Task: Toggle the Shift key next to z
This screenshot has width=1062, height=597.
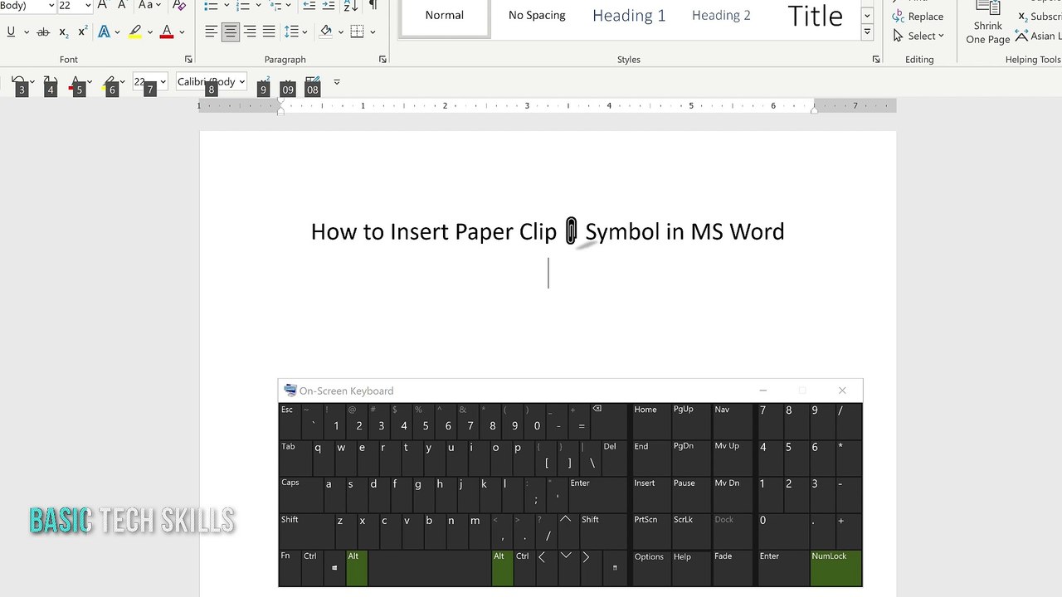Action: pyautogui.click(x=306, y=531)
